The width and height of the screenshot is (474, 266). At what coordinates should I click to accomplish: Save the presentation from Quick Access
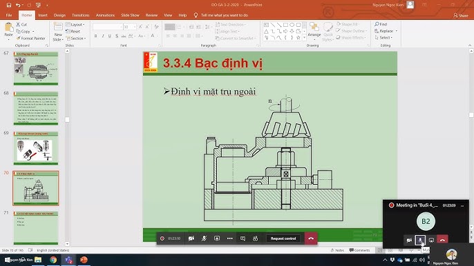9,5
